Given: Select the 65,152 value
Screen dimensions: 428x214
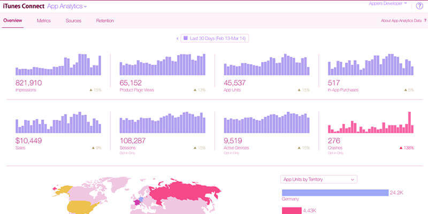Looking at the screenshot, I should [131, 83].
